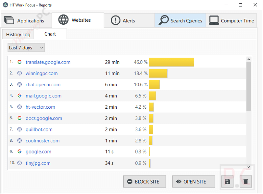Click the BLOCK SITE button
The height and width of the screenshot is (194, 263).
145,181
